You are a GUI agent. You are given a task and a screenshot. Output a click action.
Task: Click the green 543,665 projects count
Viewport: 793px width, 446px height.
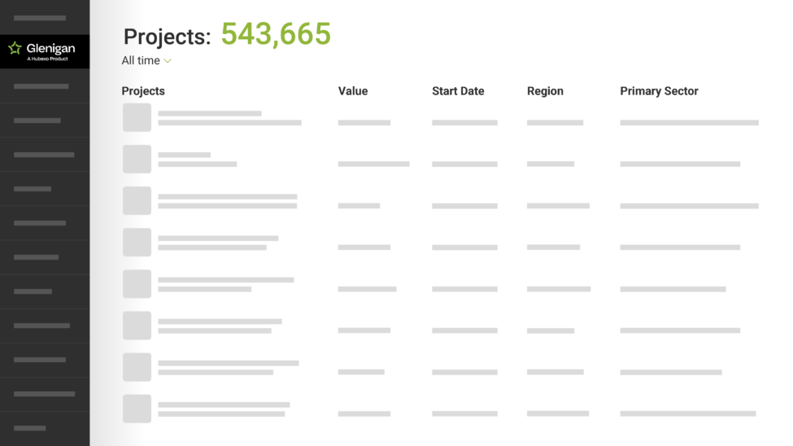pos(276,34)
